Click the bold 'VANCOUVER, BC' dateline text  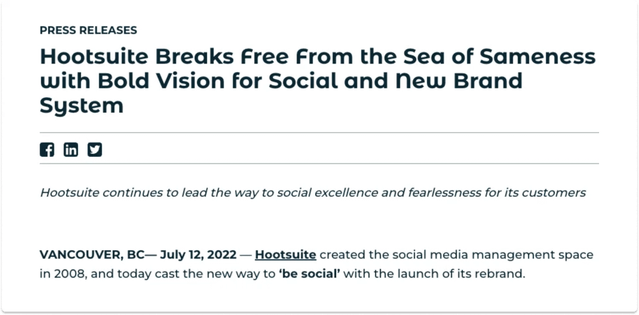92,255
